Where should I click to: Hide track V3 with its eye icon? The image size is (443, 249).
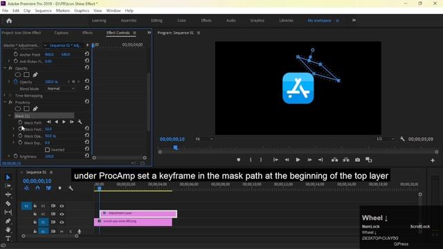pos(62,206)
